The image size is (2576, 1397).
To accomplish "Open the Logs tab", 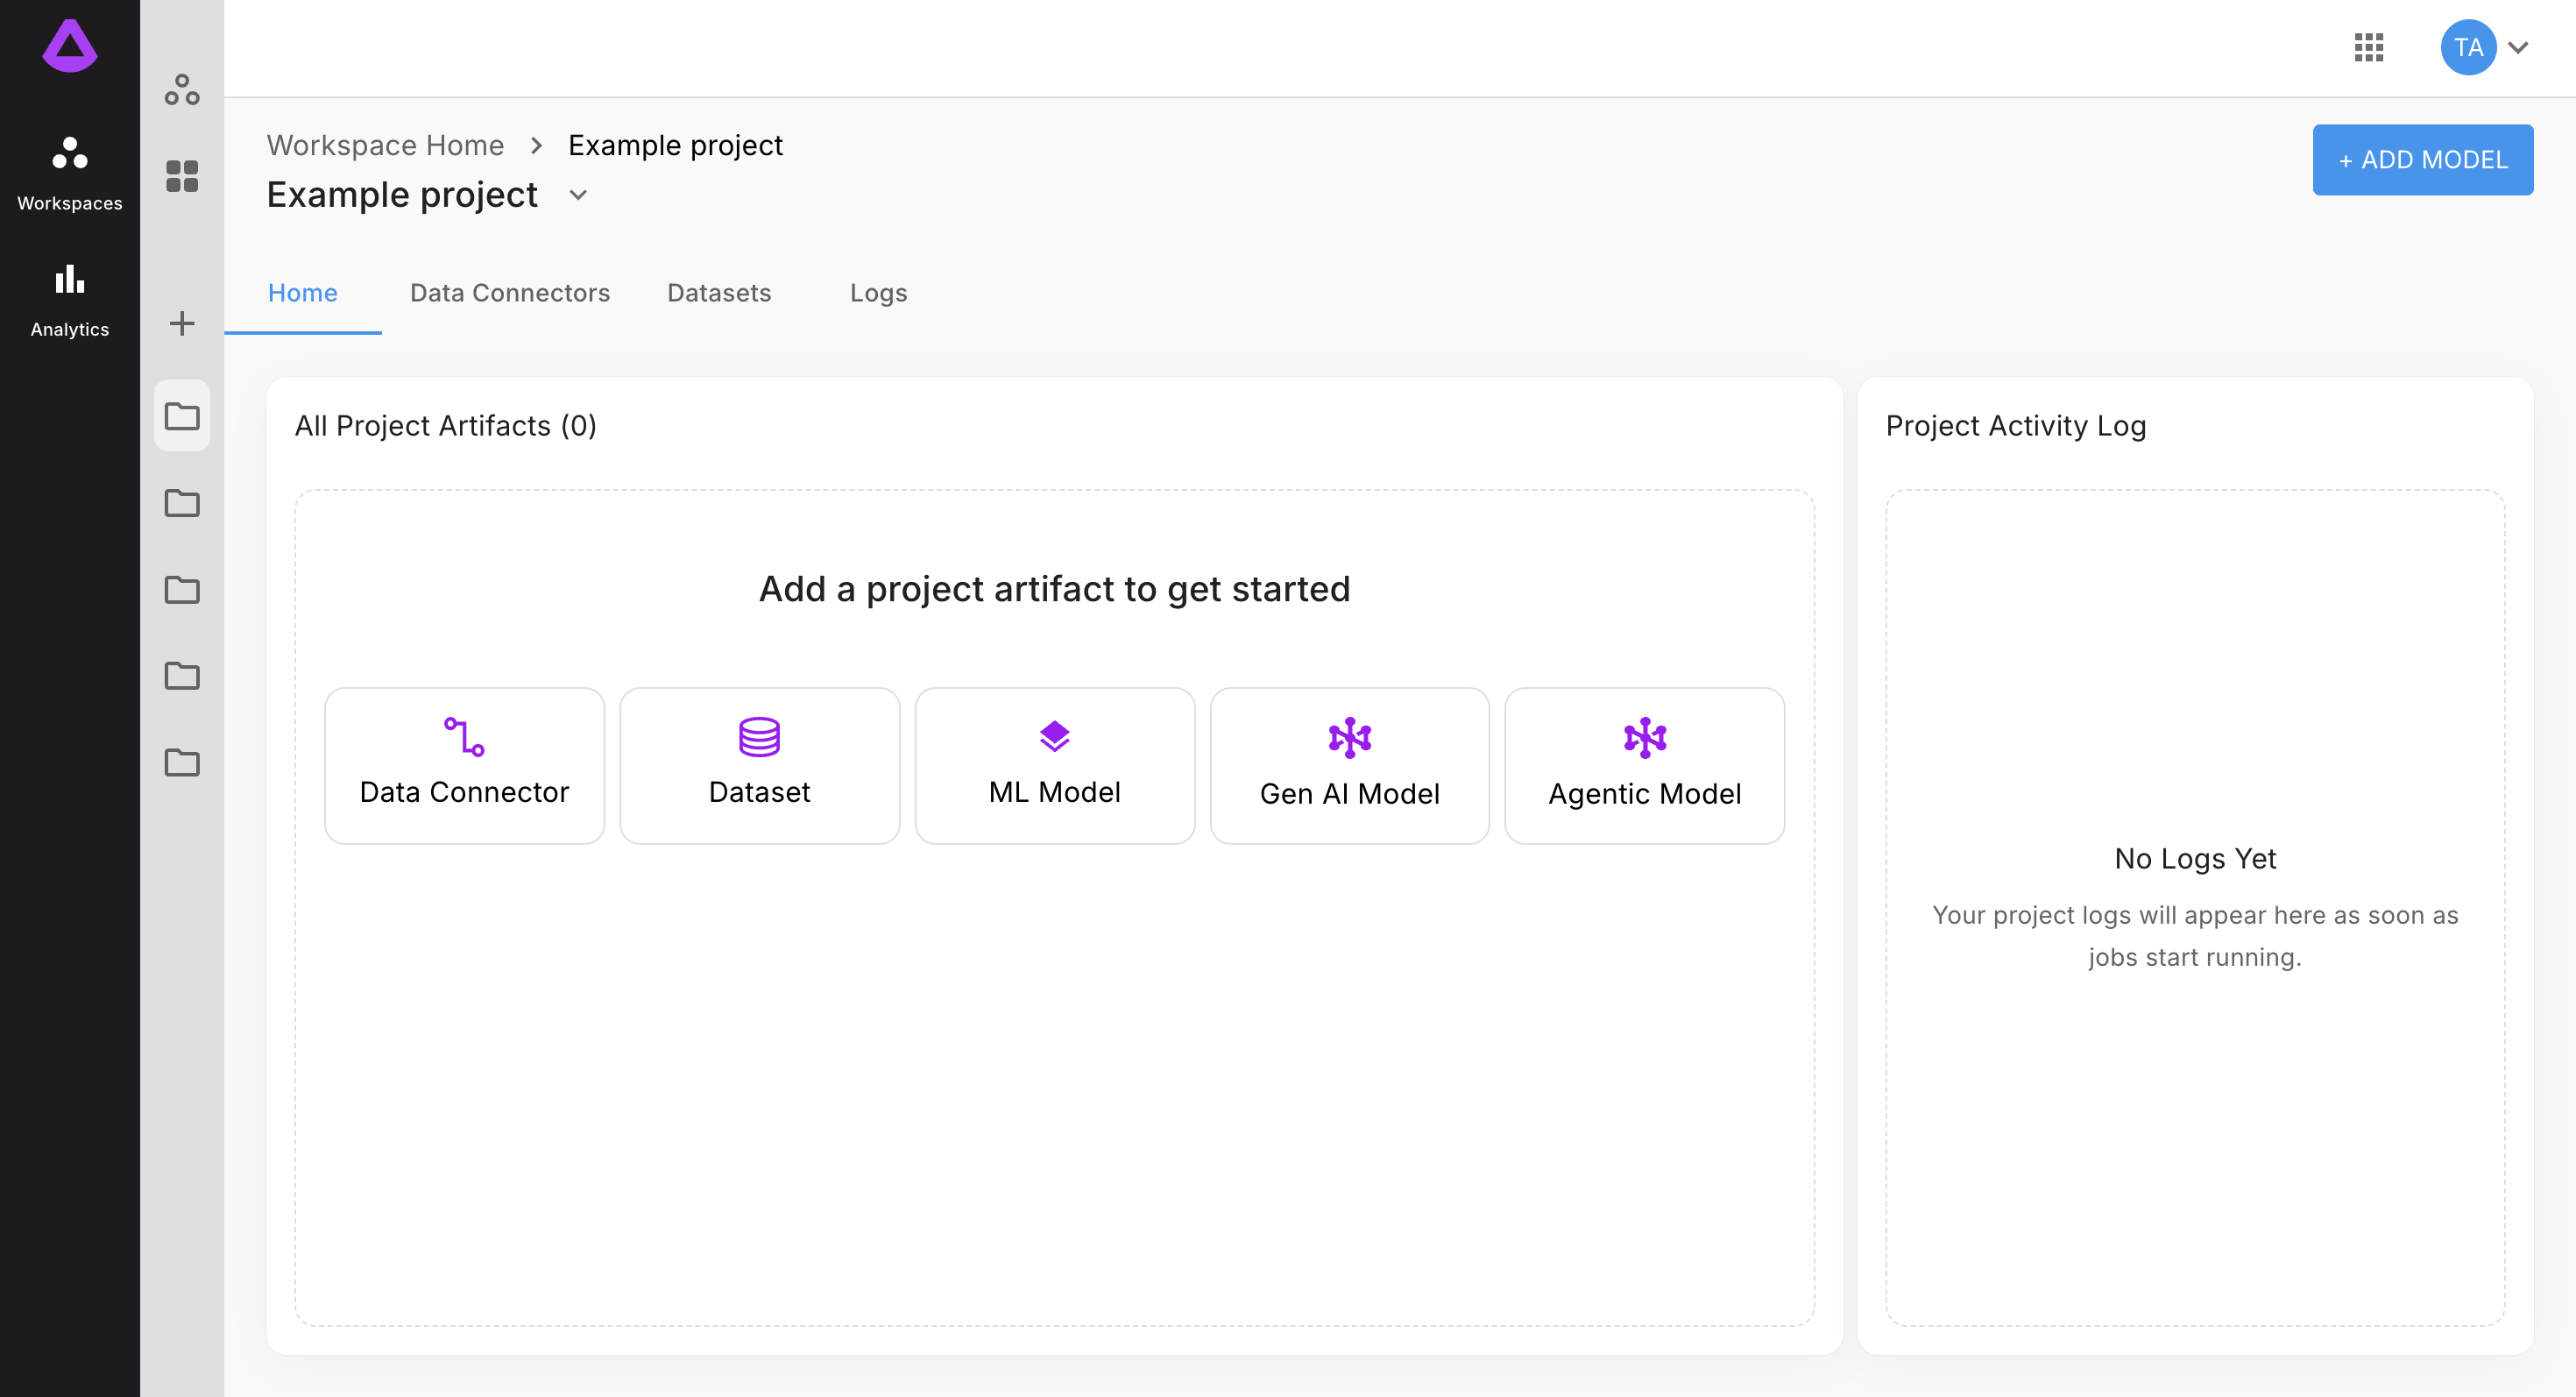I will (878, 293).
